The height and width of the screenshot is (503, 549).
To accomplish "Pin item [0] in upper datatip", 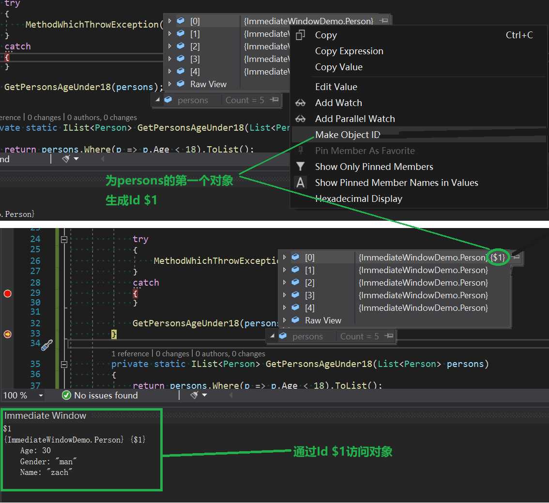I will tap(384, 21).
